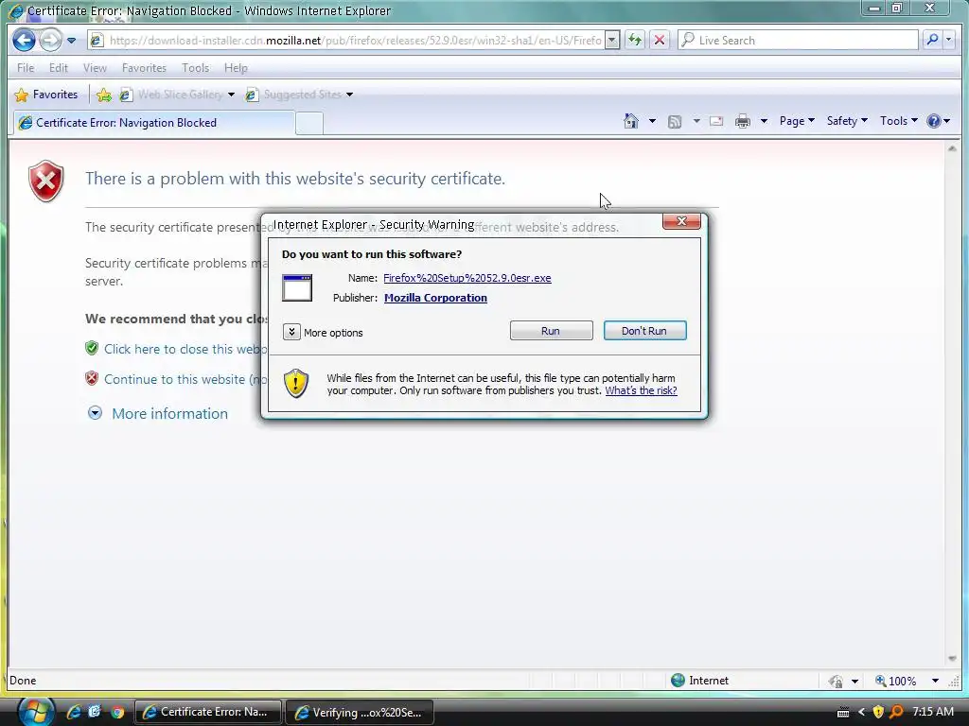Click the 100% zoom level button
Screen dimensions: 969x726
tap(896, 681)
